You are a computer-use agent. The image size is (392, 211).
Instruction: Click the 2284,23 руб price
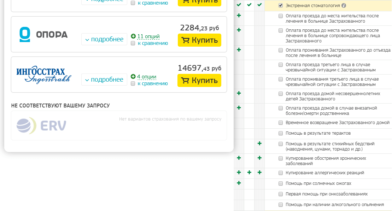tap(199, 28)
